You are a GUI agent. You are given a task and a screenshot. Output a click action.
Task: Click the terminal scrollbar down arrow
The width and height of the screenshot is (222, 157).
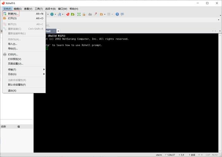tap(220, 151)
